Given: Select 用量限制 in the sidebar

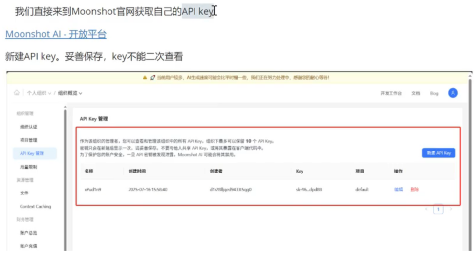Looking at the screenshot, I should [28, 167].
